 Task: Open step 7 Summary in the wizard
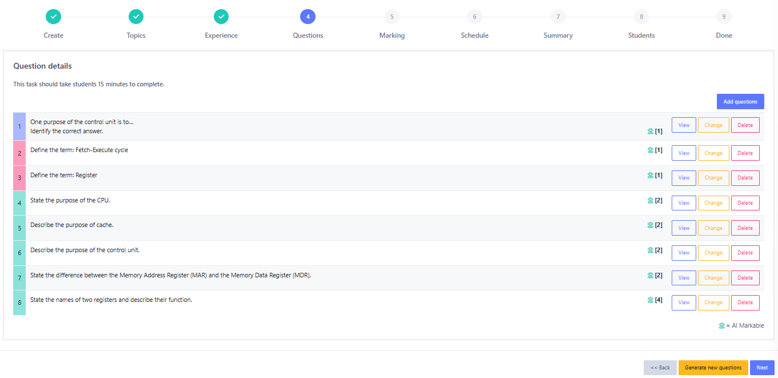558,17
